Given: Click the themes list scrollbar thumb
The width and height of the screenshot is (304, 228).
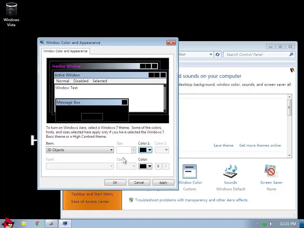Looking at the screenshot, I should pyautogui.click(x=289, y=107).
